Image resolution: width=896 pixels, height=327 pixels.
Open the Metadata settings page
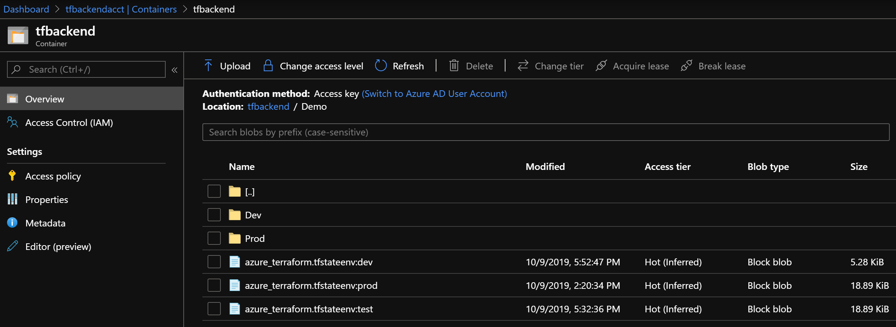45,223
